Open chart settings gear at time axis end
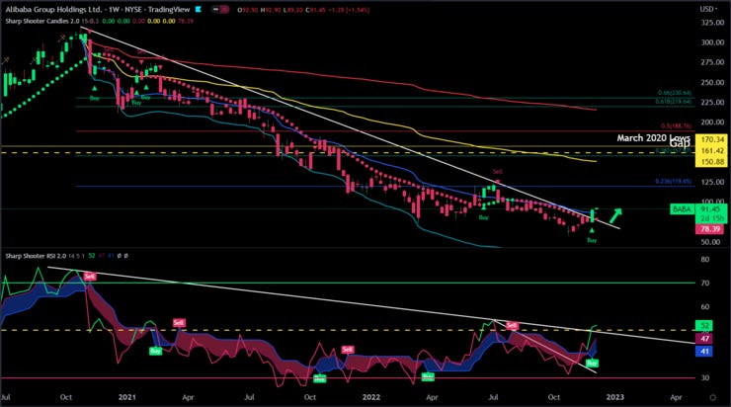This screenshot has height=407, width=731. coord(713,398)
